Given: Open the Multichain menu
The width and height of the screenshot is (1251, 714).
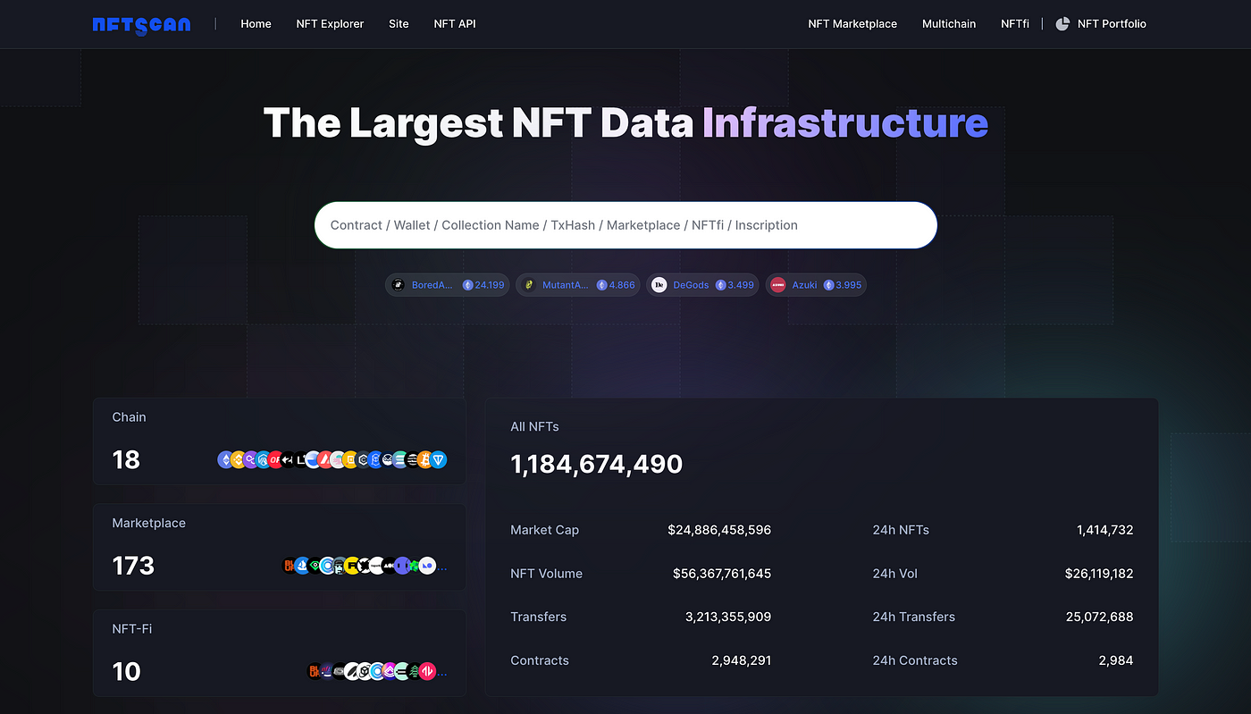Looking at the screenshot, I should pyautogui.click(x=949, y=24).
